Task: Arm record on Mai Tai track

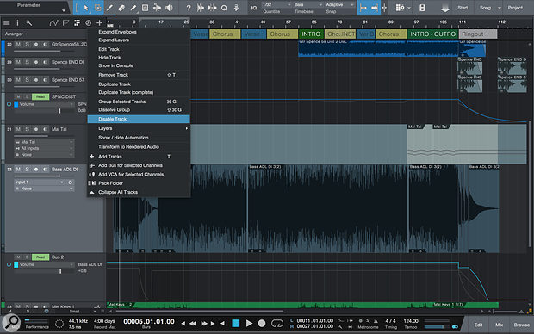Action: point(36,129)
